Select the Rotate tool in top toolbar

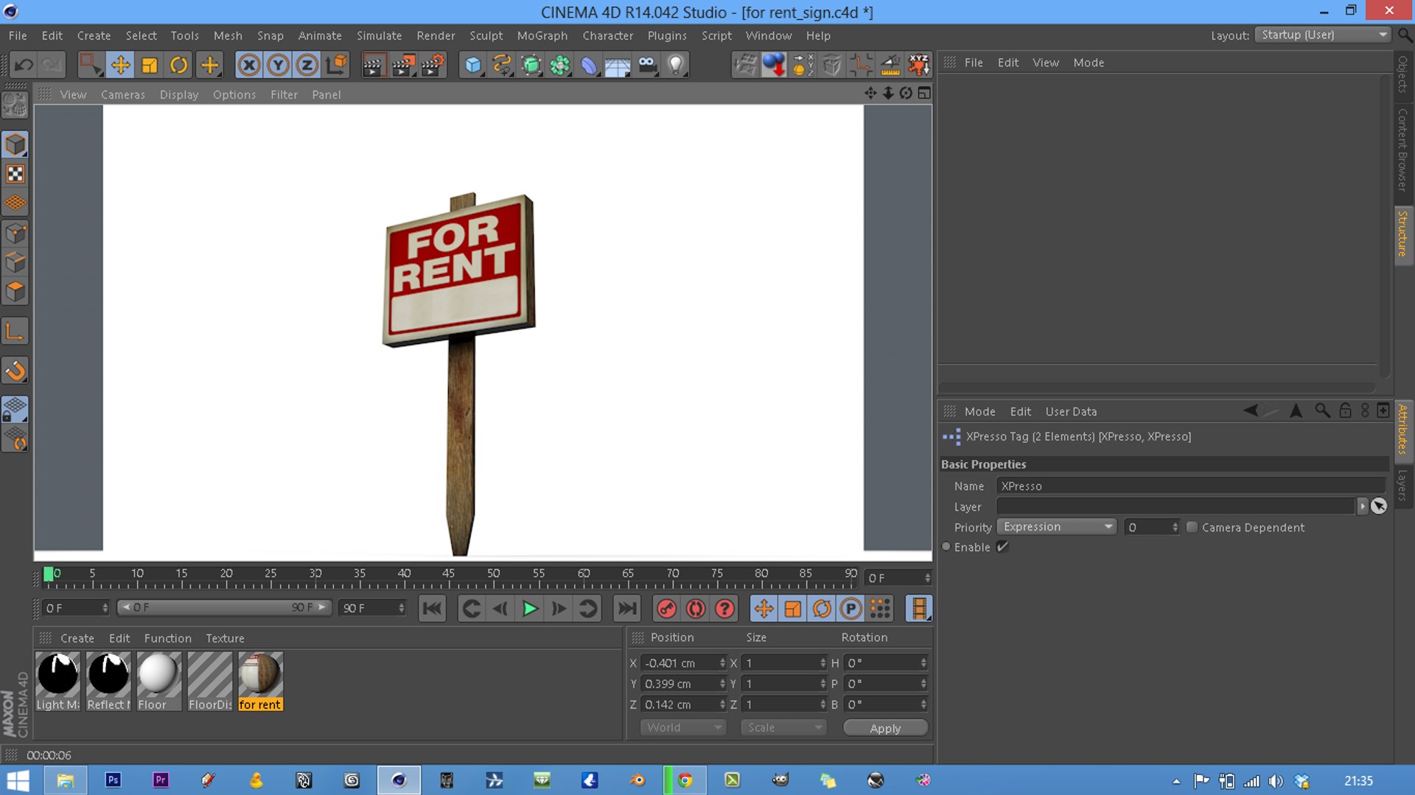point(179,65)
